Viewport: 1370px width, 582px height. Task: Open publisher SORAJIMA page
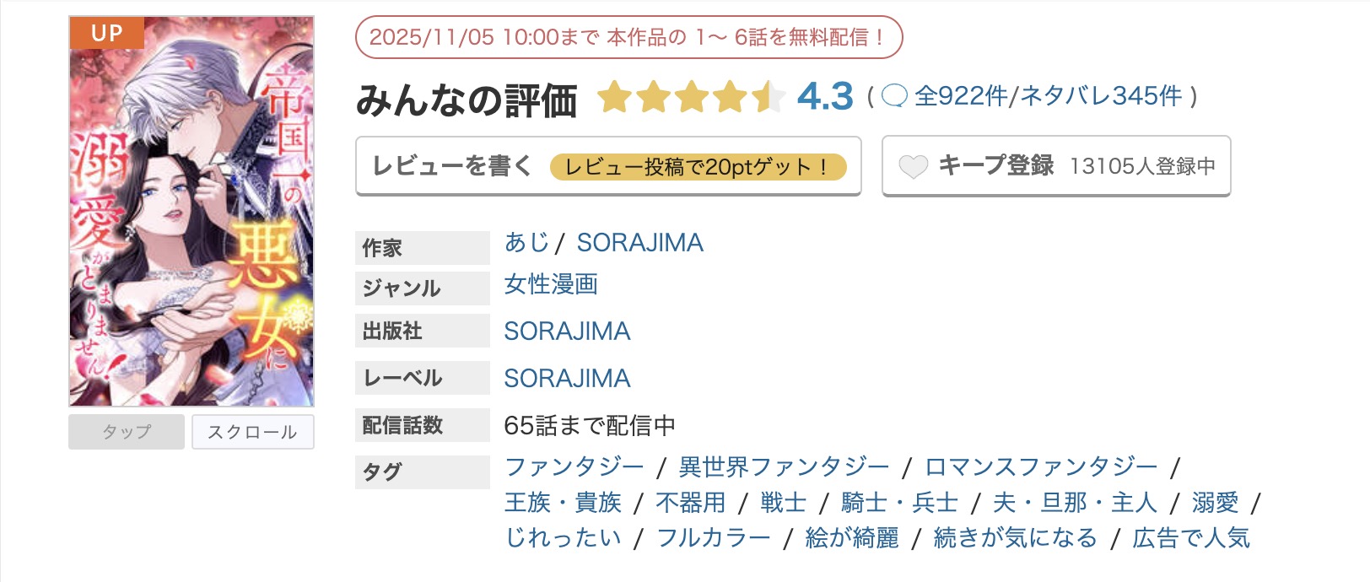click(566, 331)
